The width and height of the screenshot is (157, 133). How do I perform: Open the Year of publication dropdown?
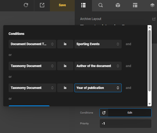(98, 88)
